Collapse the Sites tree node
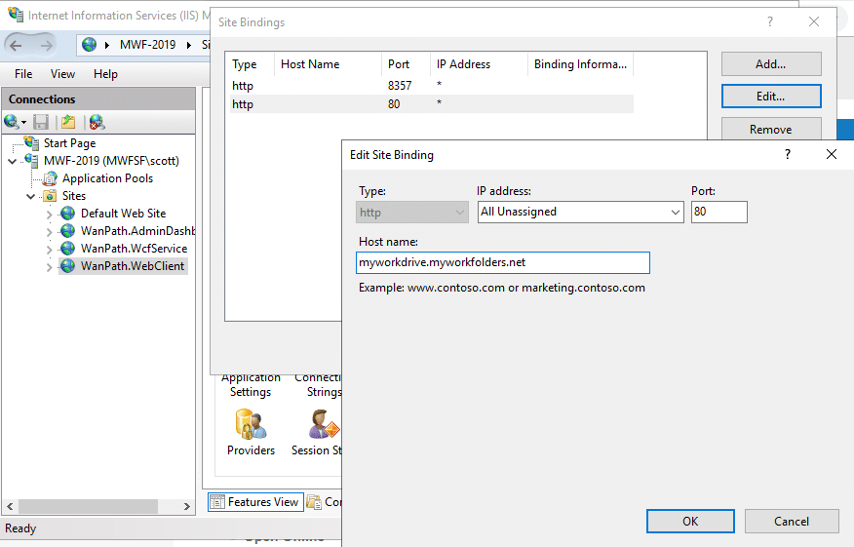 pos(31,196)
